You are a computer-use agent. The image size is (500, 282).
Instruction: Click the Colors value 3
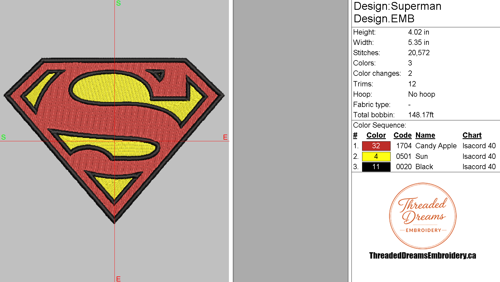410,63
